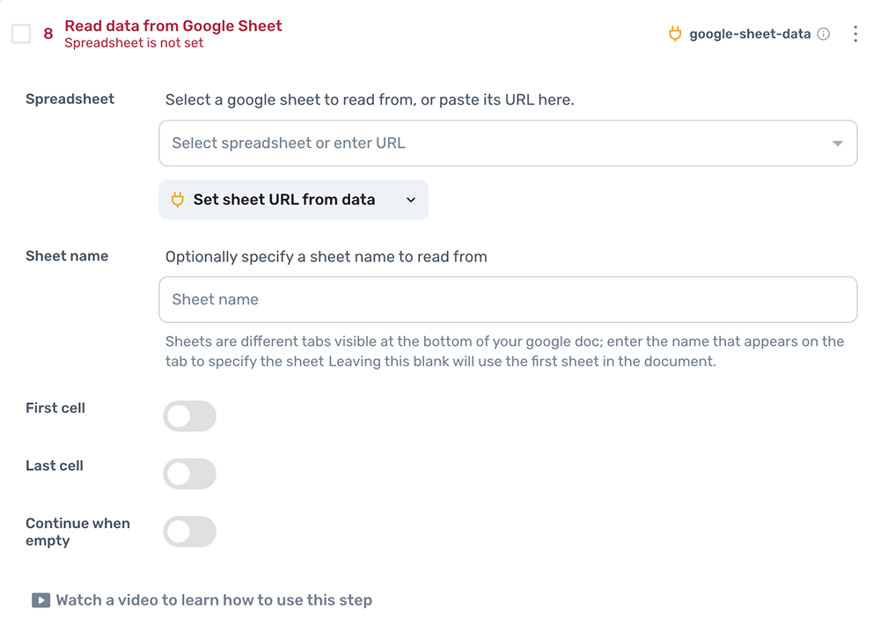Expand the Set sheet URL from data options
This screenshot has width=880, height=638.
point(293,200)
